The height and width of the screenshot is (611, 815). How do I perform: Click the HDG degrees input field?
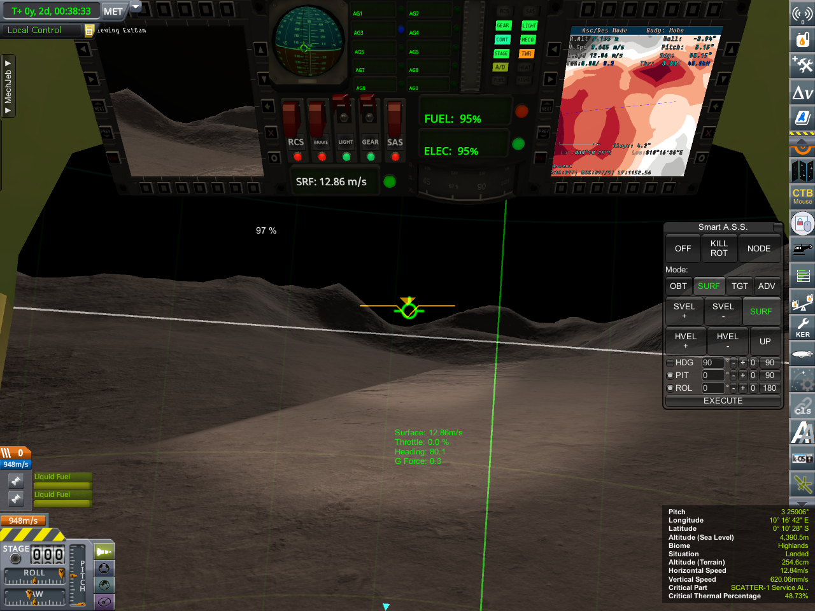pos(712,363)
